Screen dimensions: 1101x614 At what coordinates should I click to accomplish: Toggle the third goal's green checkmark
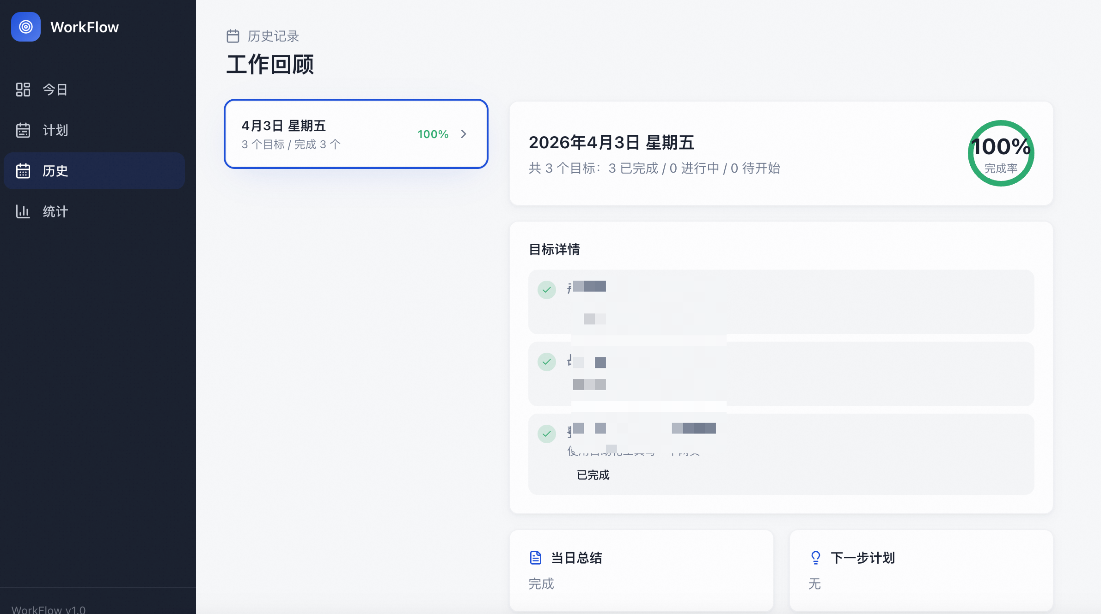pyautogui.click(x=546, y=434)
